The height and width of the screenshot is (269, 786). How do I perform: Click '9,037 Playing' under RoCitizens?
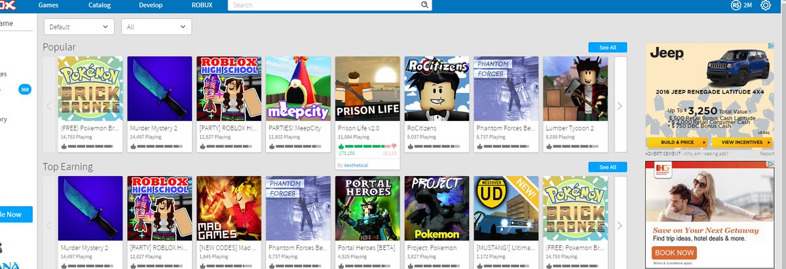pos(422,137)
